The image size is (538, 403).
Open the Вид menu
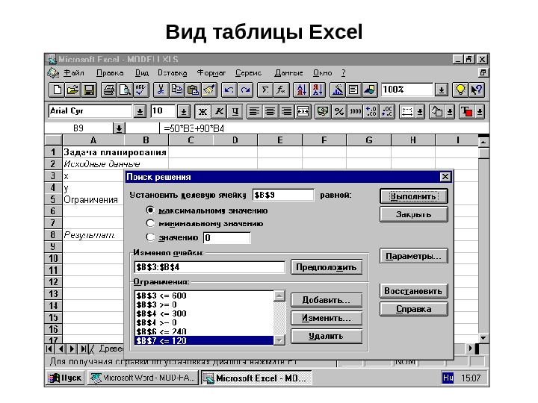pos(142,73)
